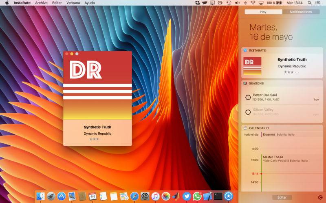Click DR album artwork in InstaRate window
Screen dimensions: 326x203
[x=97, y=85]
